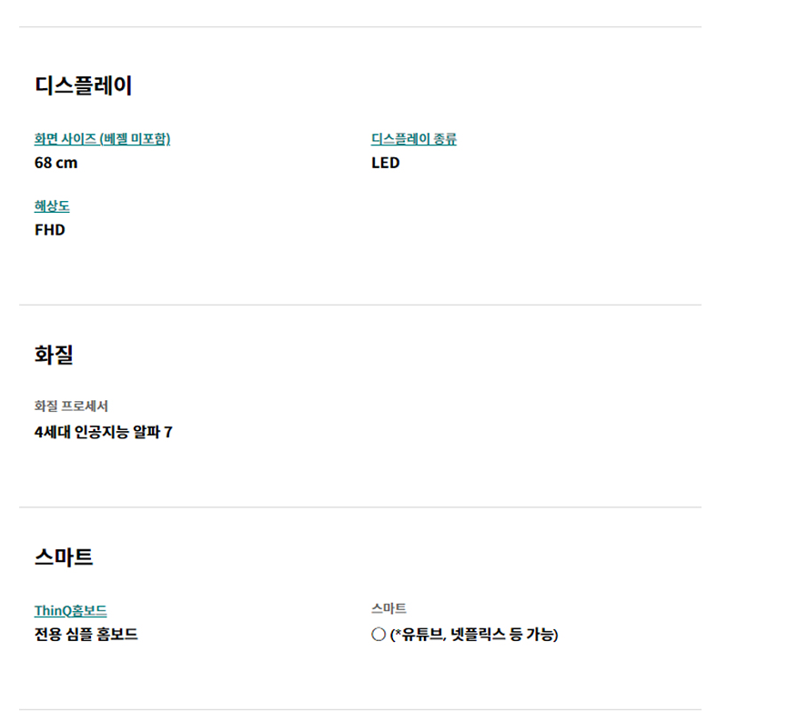Select the 화질 section heading
This screenshot has width=788, height=722.
point(54,355)
